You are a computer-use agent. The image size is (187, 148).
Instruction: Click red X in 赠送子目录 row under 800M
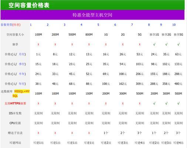point(89,133)
